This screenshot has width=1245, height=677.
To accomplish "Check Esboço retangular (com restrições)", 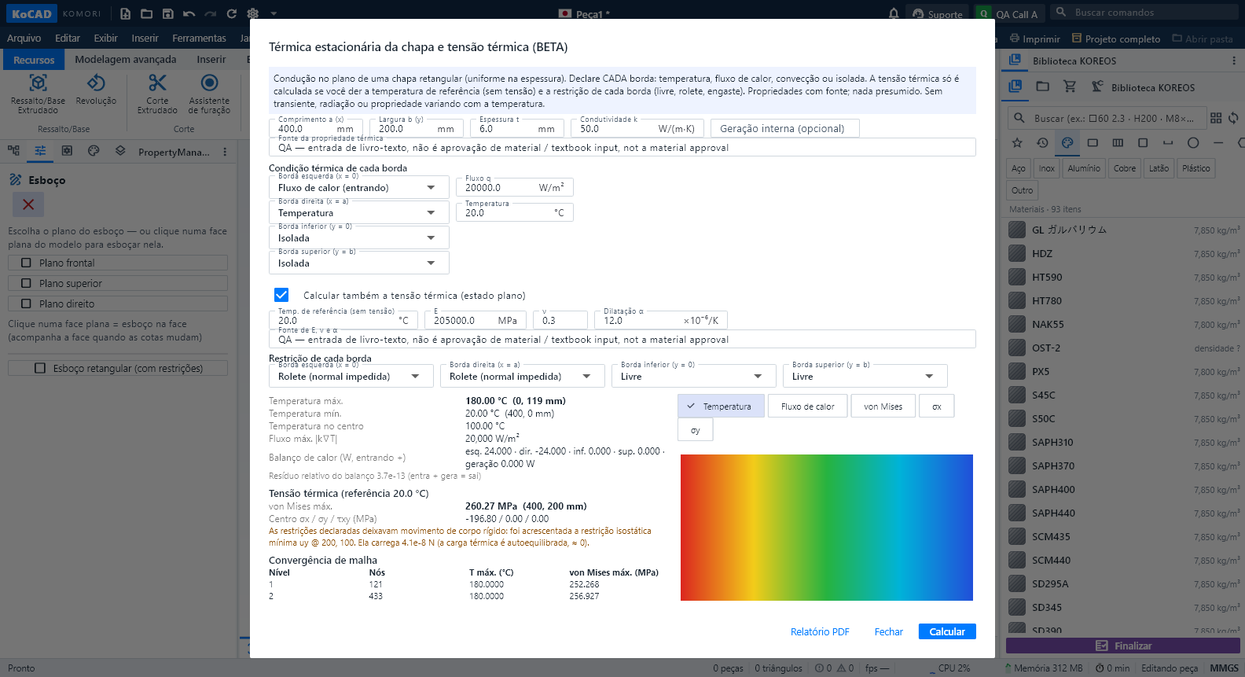I will (x=40, y=368).
